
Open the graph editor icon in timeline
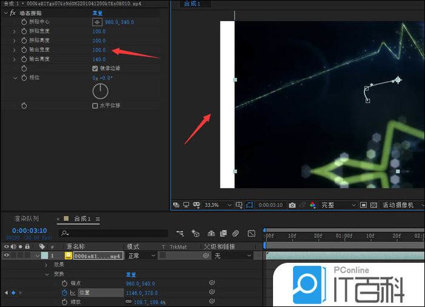pyautogui.click(x=251, y=233)
